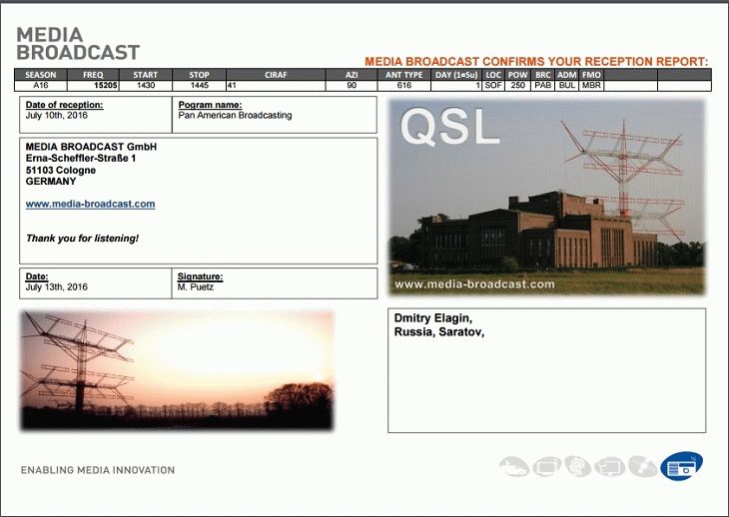The image size is (729, 517).
Task: Select the POW column header
Action: [517, 74]
